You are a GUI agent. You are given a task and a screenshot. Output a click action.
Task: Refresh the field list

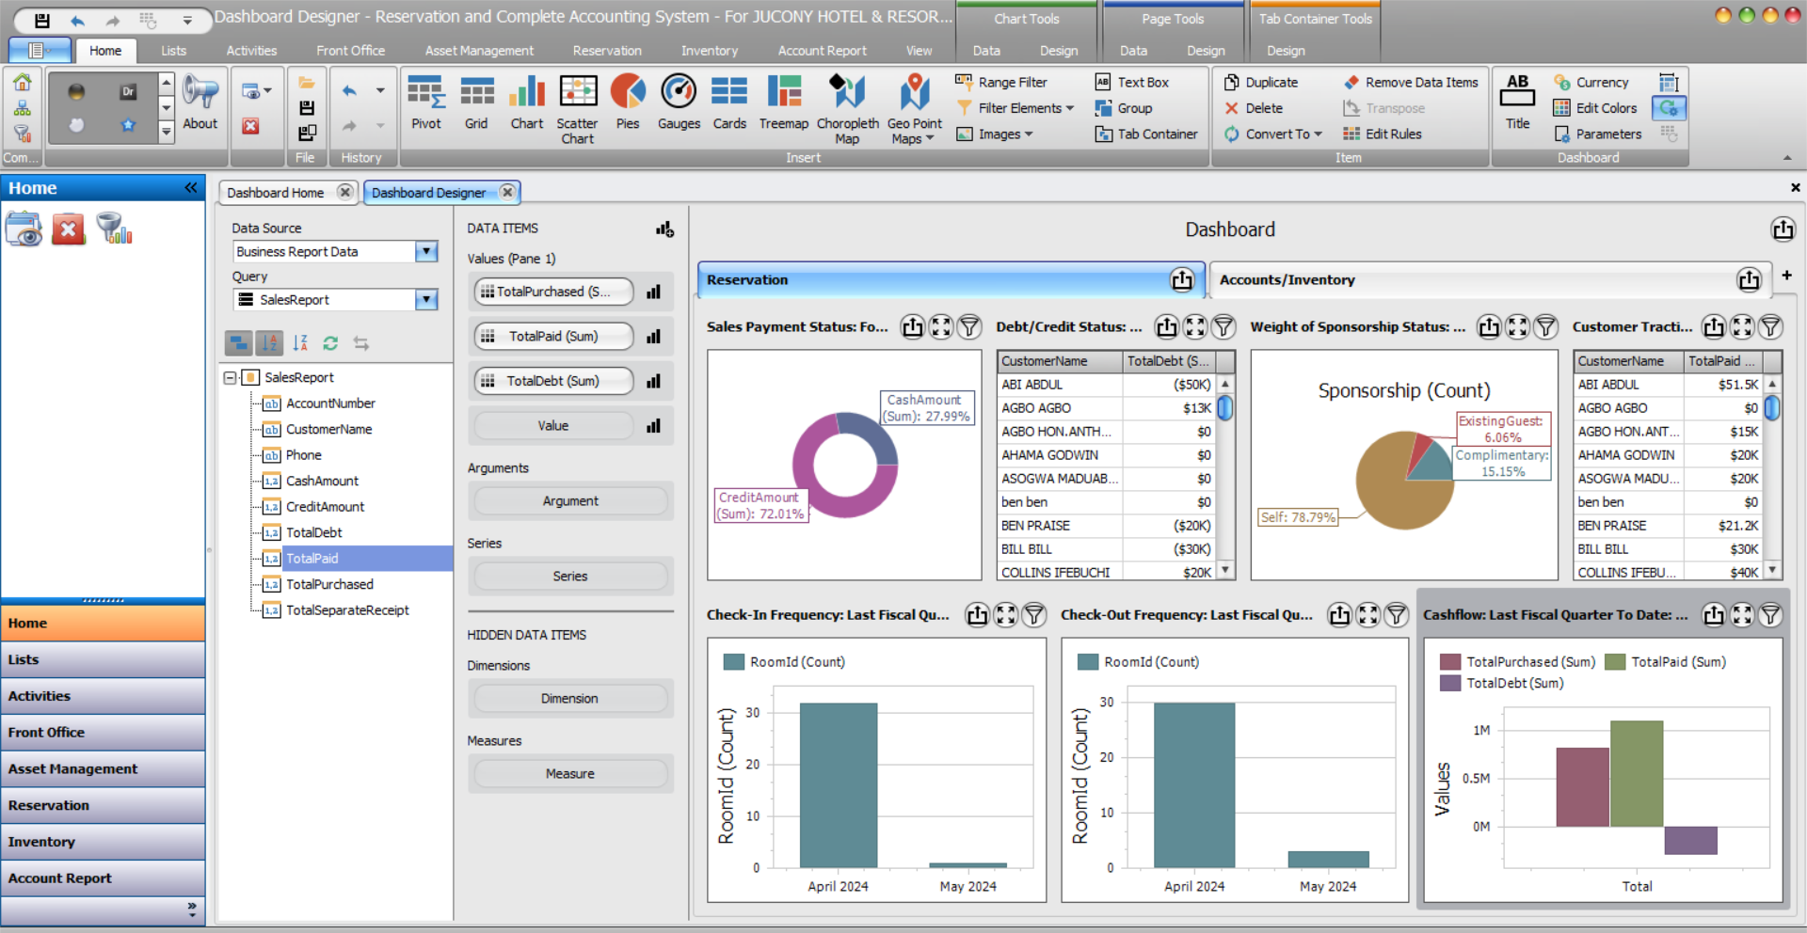tap(330, 343)
